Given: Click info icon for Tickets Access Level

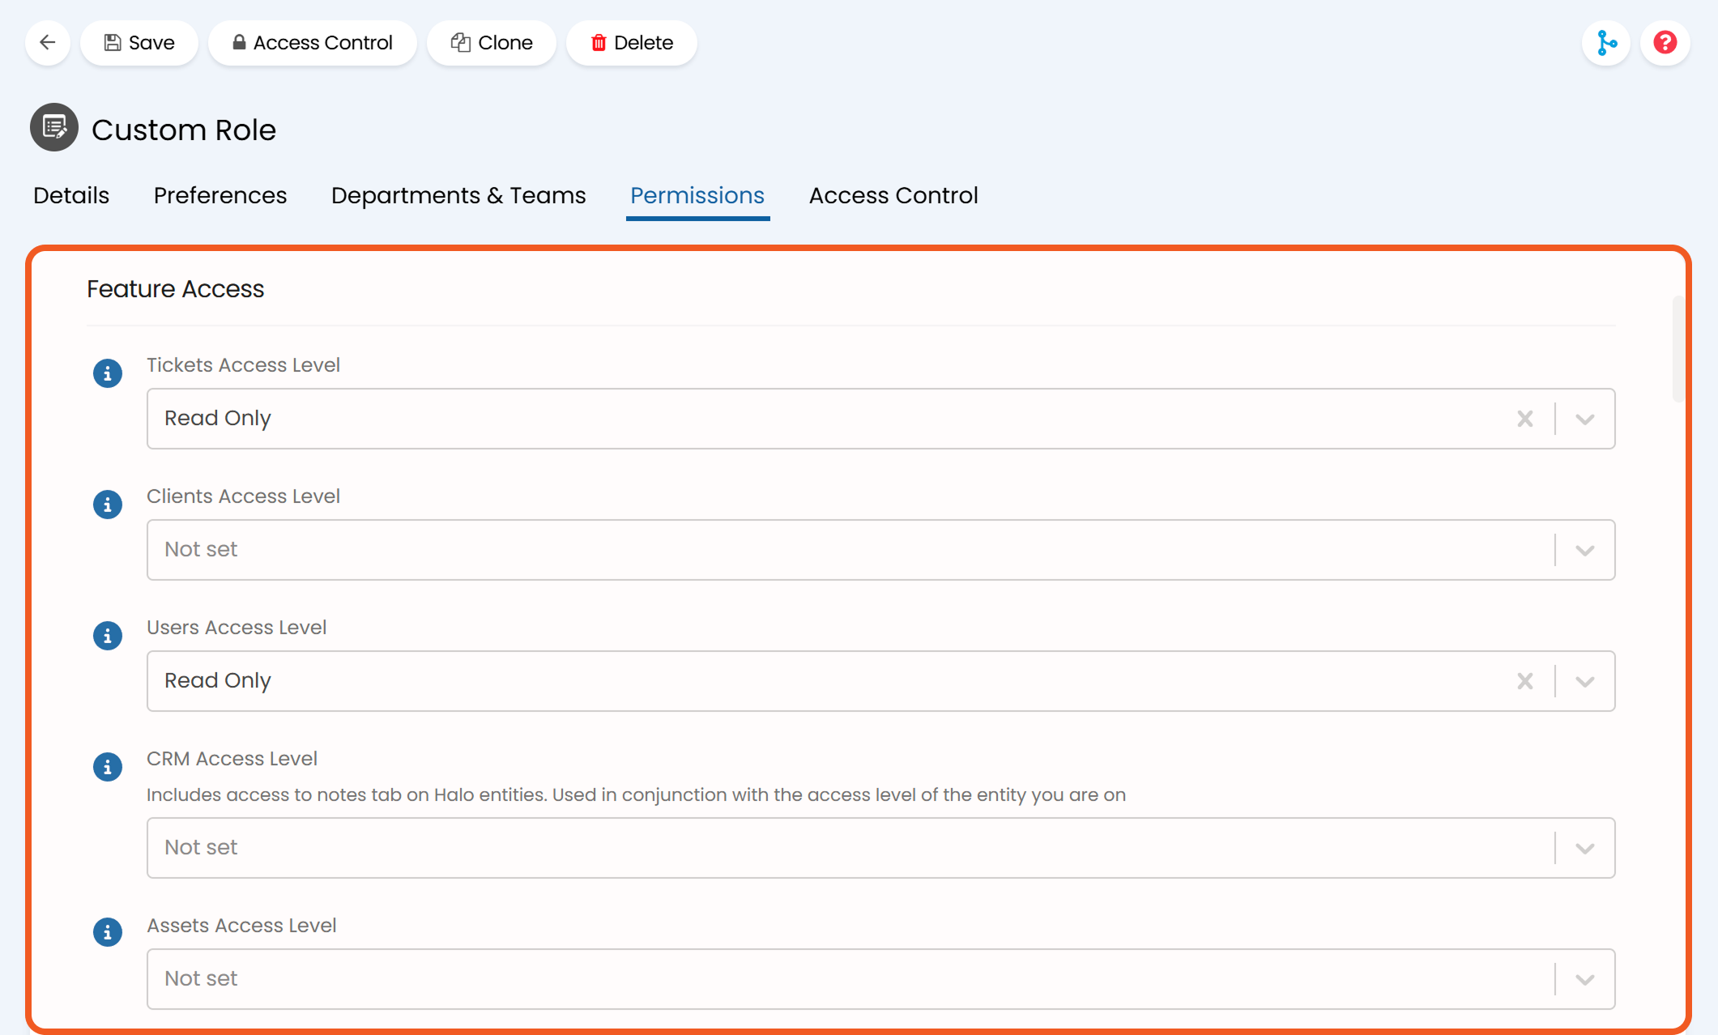Looking at the screenshot, I should click(x=108, y=373).
